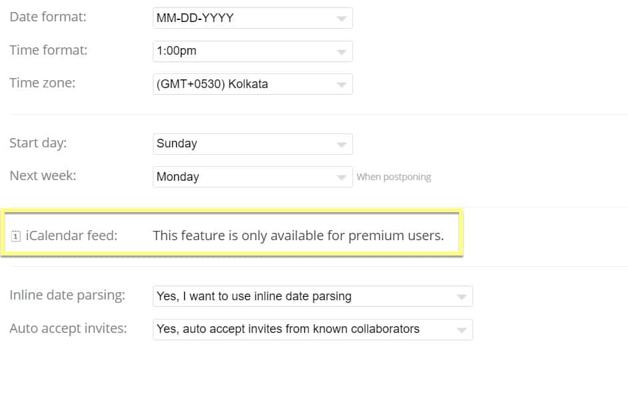Image resolution: width=628 pixels, height=415 pixels.
Task: Open the Next week Monday dropdown
Action: (x=253, y=177)
